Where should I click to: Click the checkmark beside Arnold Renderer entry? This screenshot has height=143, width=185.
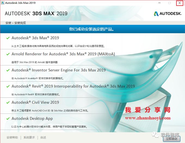point(8,54)
